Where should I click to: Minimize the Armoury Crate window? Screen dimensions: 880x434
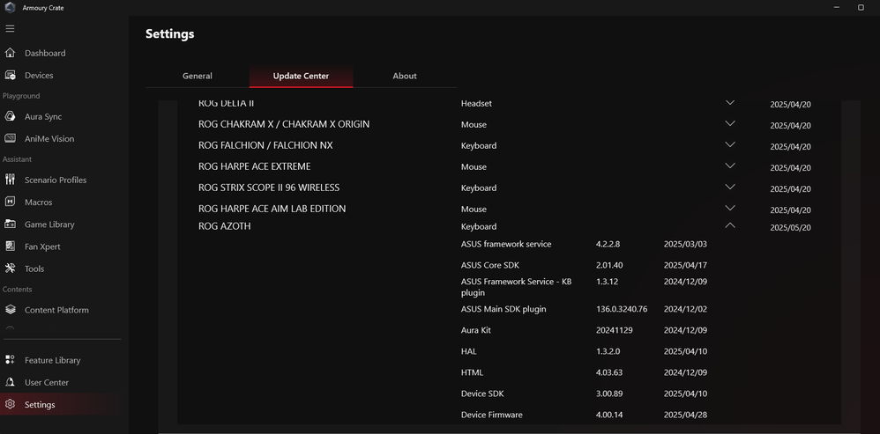coord(836,7)
